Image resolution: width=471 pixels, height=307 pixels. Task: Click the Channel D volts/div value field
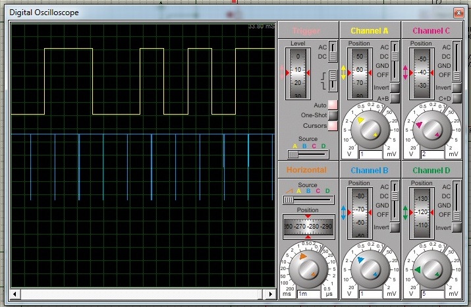pyautogui.click(x=433, y=294)
